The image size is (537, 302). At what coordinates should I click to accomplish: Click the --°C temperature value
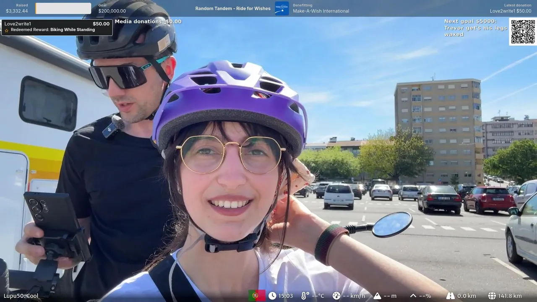(318, 296)
